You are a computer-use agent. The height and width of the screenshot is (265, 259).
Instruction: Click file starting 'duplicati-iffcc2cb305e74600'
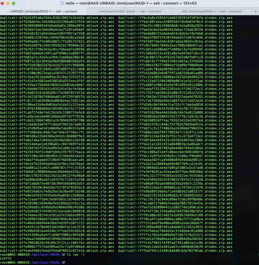[x=175, y=77]
